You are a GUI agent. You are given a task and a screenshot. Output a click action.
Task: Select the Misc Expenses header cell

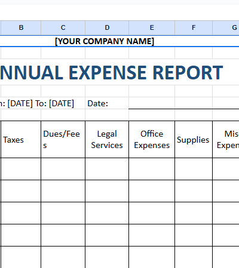pyautogui.click(x=226, y=140)
